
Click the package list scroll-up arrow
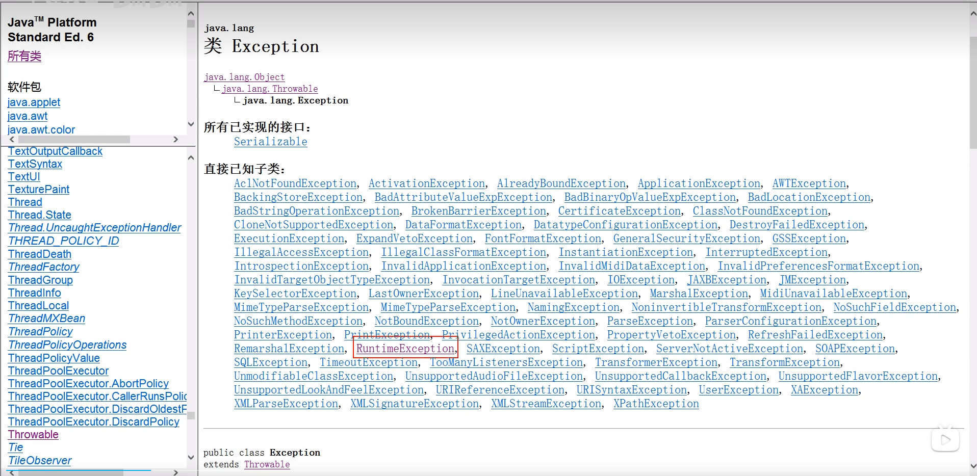coord(191,13)
